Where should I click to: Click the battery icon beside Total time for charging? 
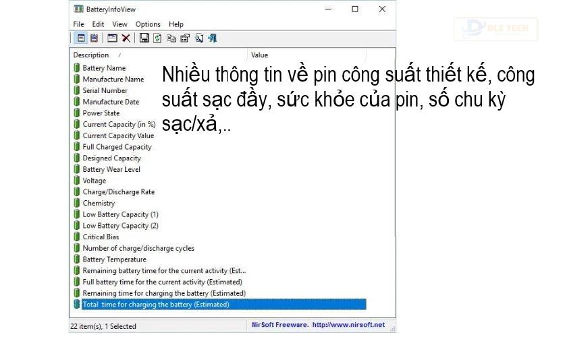coord(77,304)
